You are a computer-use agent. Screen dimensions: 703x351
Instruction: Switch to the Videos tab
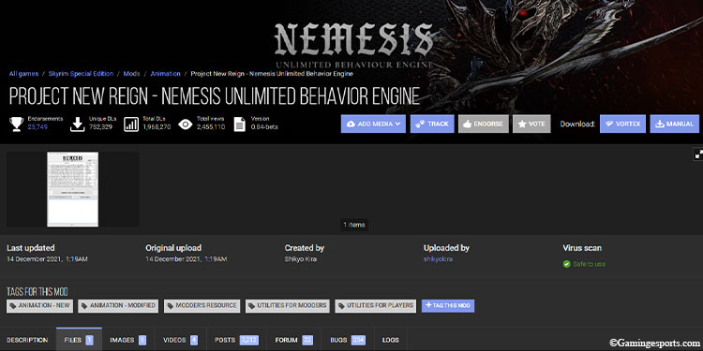180,341
